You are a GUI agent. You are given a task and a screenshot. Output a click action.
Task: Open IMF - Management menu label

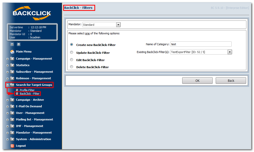(x=30, y=126)
